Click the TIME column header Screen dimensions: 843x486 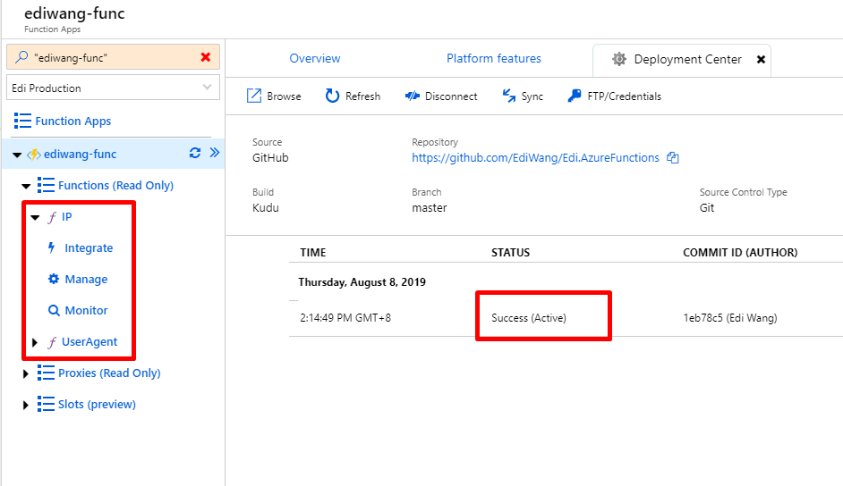pos(313,252)
